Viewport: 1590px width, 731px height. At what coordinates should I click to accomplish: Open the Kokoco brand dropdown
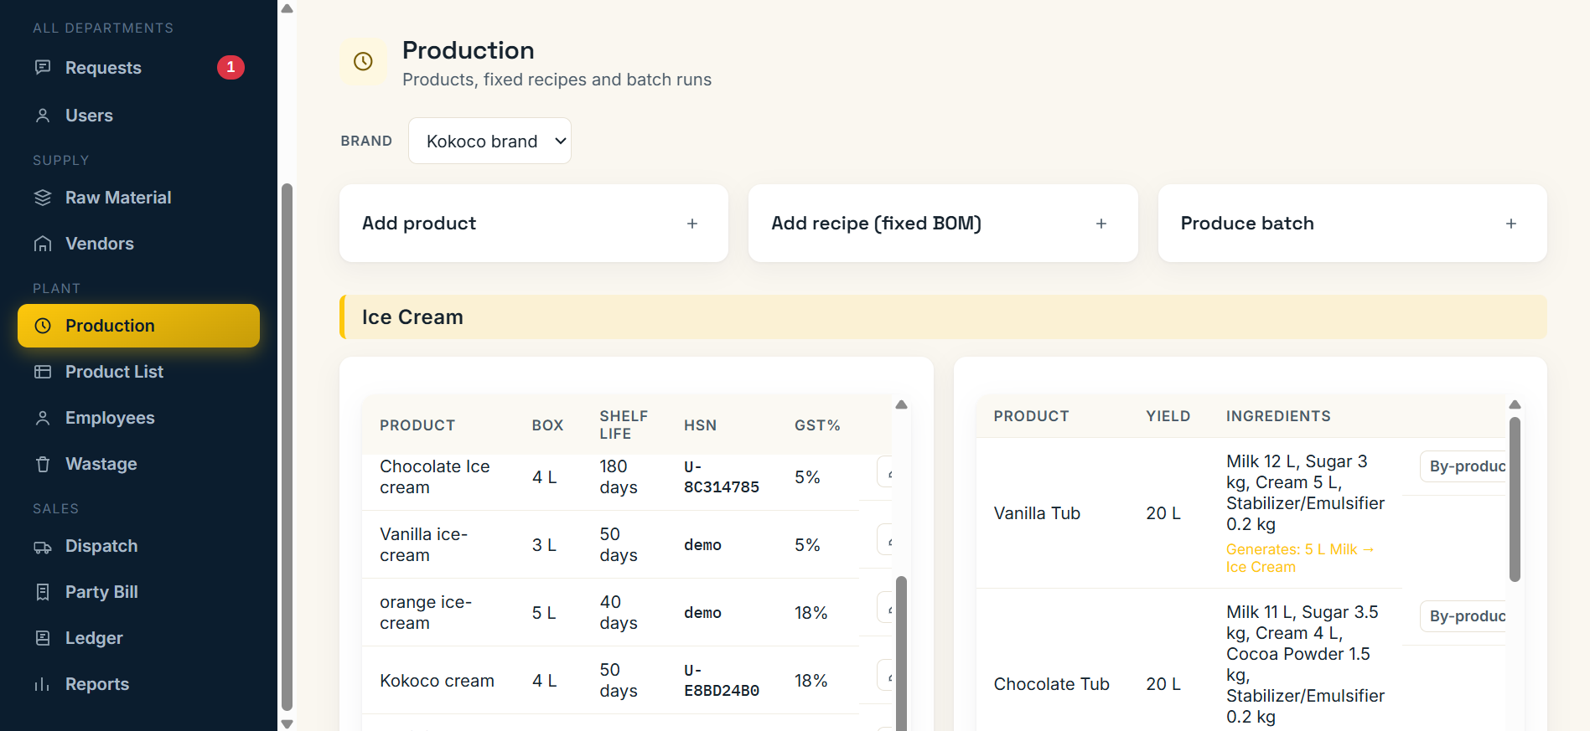click(489, 141)
